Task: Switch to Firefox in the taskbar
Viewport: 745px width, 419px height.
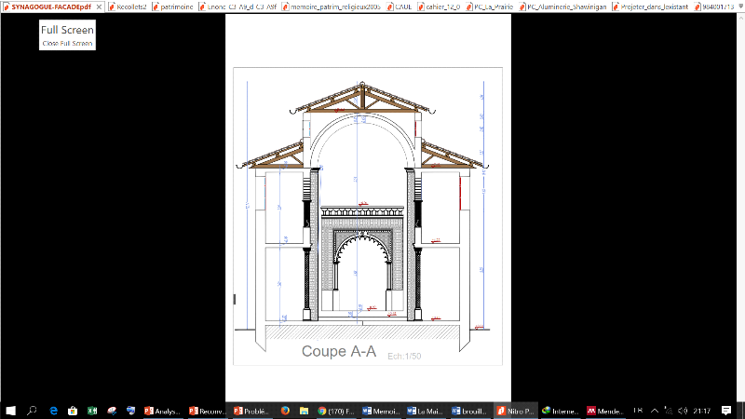Action: [285, 410]
